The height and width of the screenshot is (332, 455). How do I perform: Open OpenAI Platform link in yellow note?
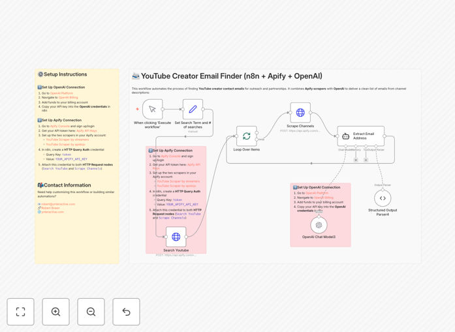(61, 93)
